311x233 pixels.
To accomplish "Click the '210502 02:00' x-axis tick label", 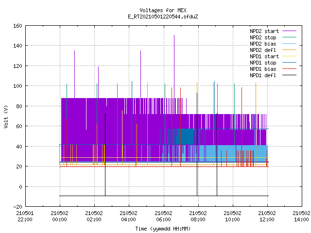I will (94, 216).
